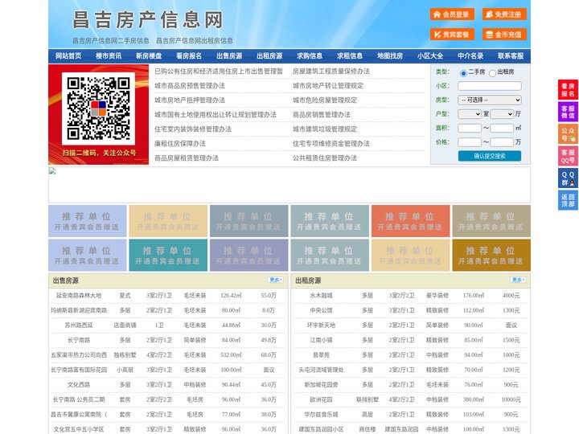
Task: Open the 五家渠市热力公司向西 sale listing
Action: 79,355
